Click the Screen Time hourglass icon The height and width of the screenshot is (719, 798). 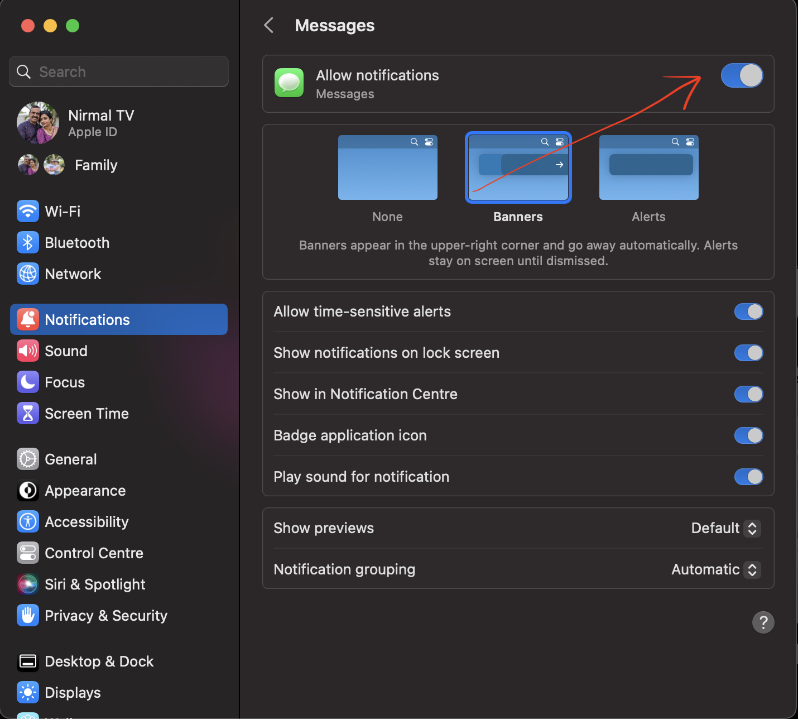coord(28,413)
